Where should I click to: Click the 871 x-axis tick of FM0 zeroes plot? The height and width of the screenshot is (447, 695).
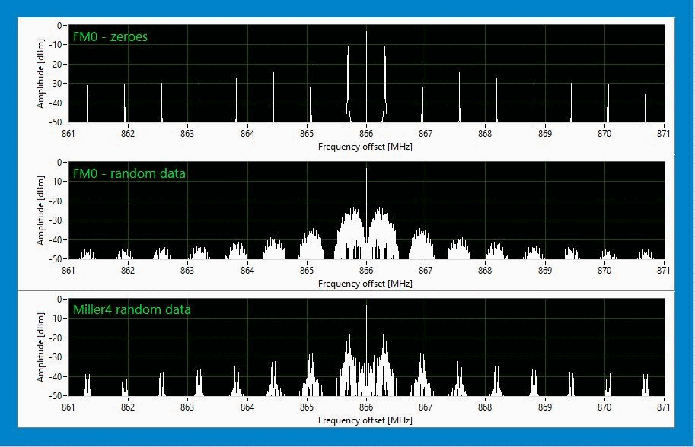(664, 134)
